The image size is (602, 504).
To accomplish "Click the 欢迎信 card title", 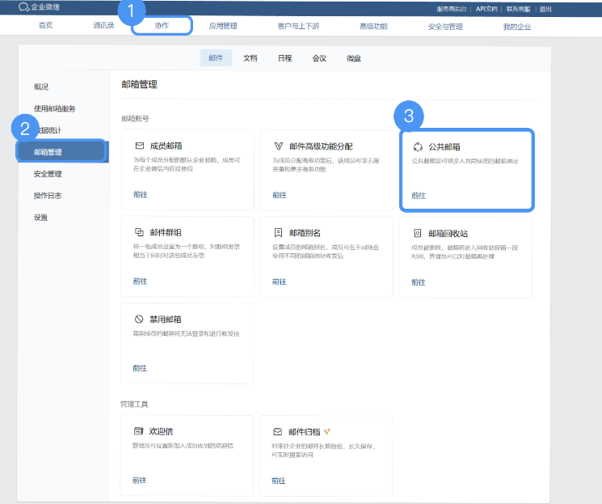I will point(161,431).
